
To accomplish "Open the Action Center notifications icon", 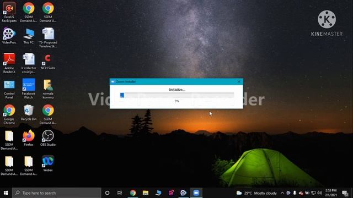I will coord(345,193).
